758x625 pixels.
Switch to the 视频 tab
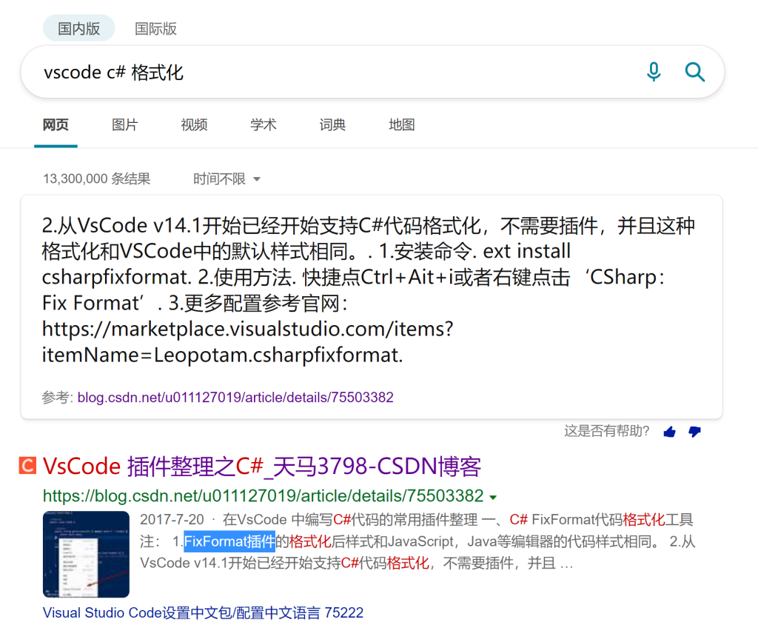pos(194,125)
